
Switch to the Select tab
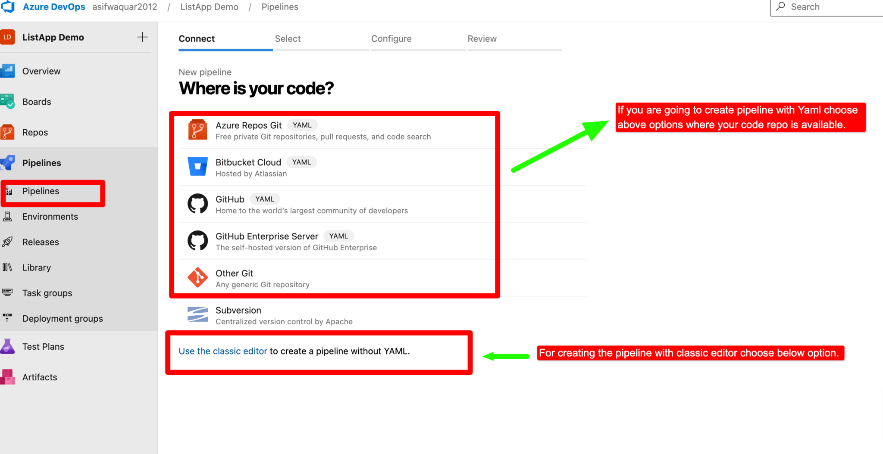pos(288,39)
